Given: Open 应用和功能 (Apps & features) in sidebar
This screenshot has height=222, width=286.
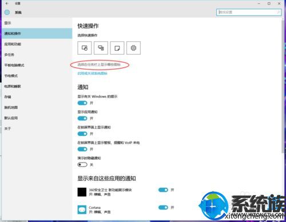Looking at the screenshot, I should (37, 44).
